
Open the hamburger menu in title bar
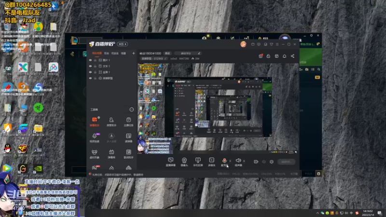coord(277,44)
